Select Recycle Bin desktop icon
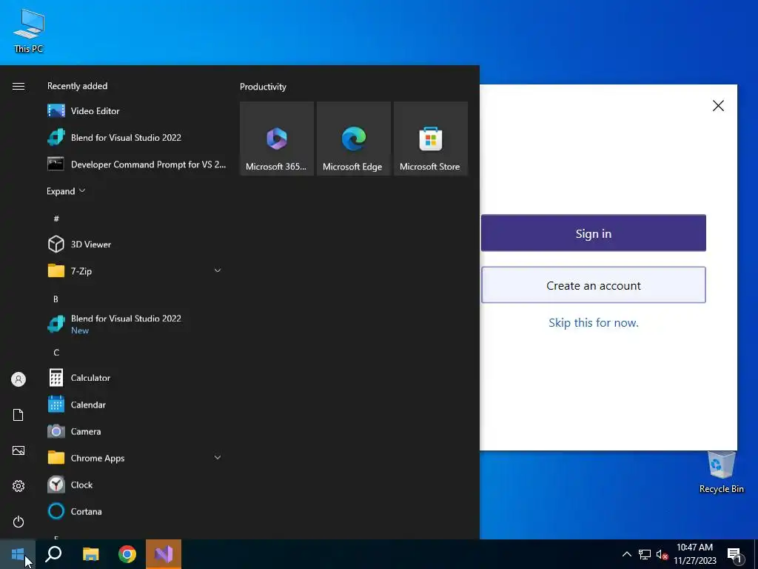Image resolution: width=758 pixels, height=569 pixels. click(x=721, y=472)
